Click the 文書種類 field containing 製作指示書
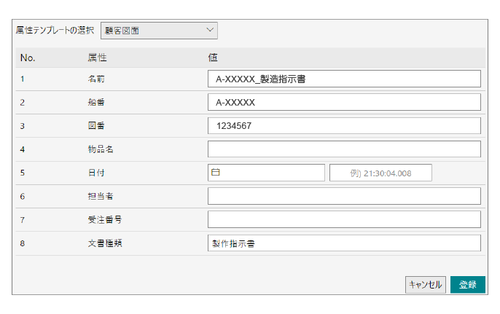The height and width of the screenshot is (314, 500). click(x=344, y=243)
